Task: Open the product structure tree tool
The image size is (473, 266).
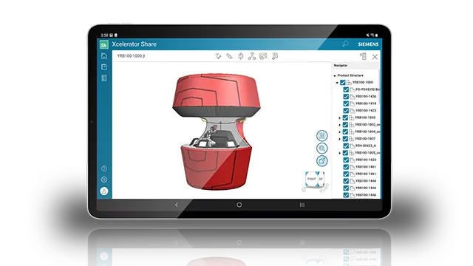Action: [x=251, y=56]
